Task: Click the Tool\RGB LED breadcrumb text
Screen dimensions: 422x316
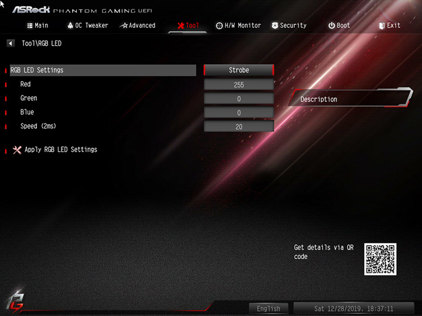Action: tap(42, 43)
